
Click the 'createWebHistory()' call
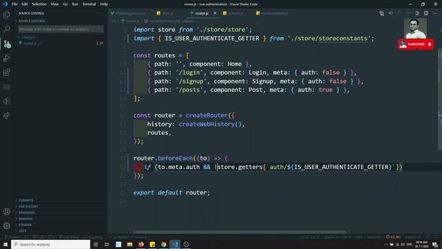pyautogui.click(x=210, y=124)
